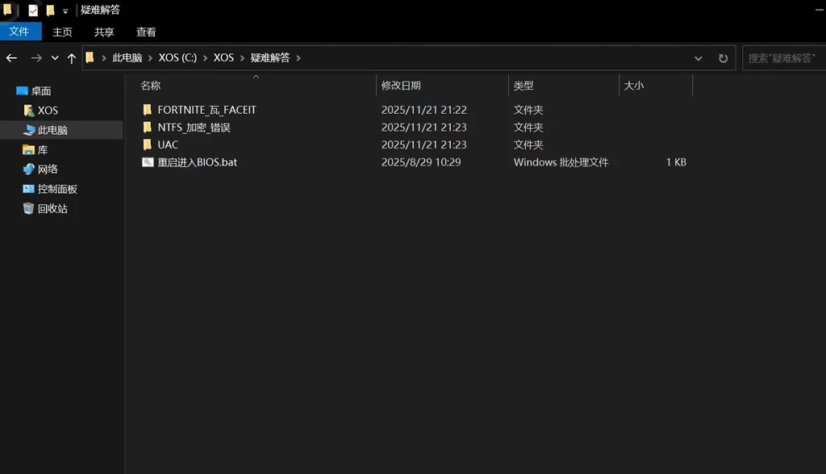Click XOS (C:) in the breadcrumb path

[177, 58]
